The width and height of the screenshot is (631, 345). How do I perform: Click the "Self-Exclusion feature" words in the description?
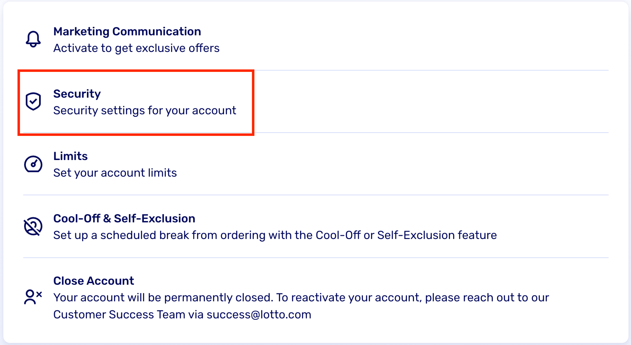coord(437,235)
